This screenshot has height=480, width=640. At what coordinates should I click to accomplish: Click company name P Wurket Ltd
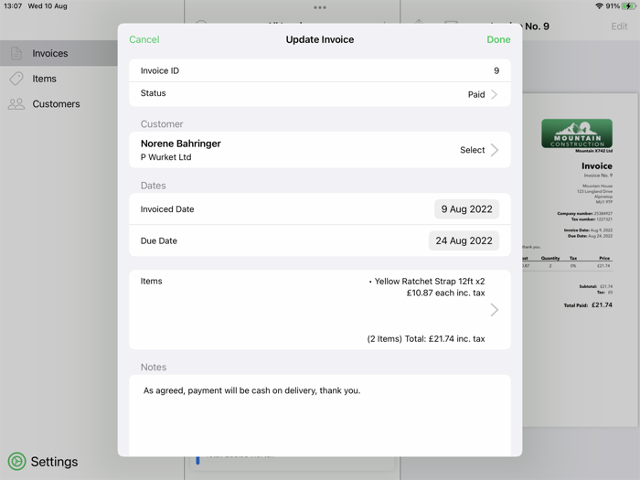[165, 157]
